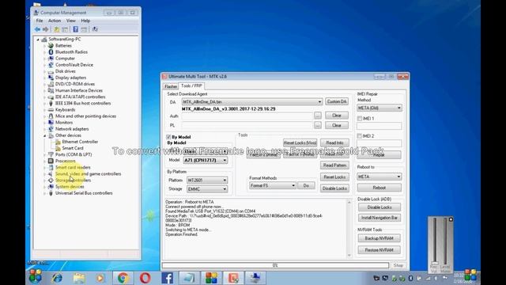The width and height of the screenshot is (506, 285).
Task: Click the DVD/CD-ROM drives icon
Action: tap(51, 84)
